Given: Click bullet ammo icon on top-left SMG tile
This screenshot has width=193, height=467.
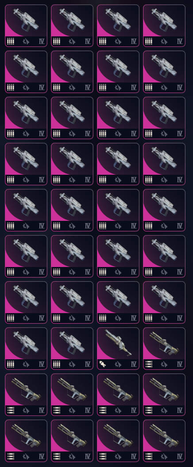Looking at the screenshot, I should click(x=11, y=41).
